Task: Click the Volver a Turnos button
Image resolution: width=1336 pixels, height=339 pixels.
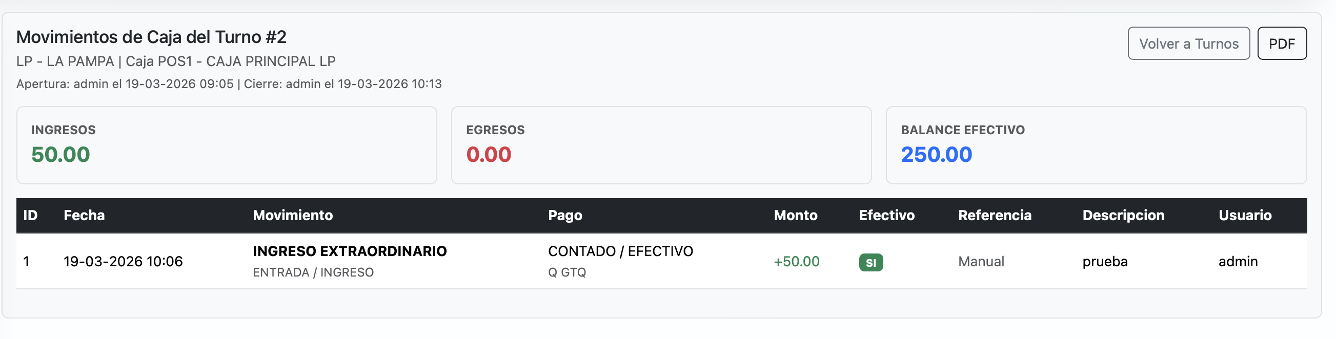Action: coord(1189,44)
